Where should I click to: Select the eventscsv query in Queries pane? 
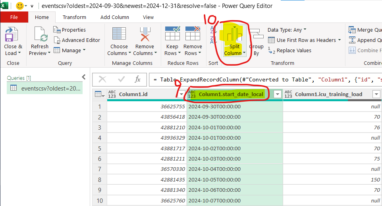pos(45,88)
